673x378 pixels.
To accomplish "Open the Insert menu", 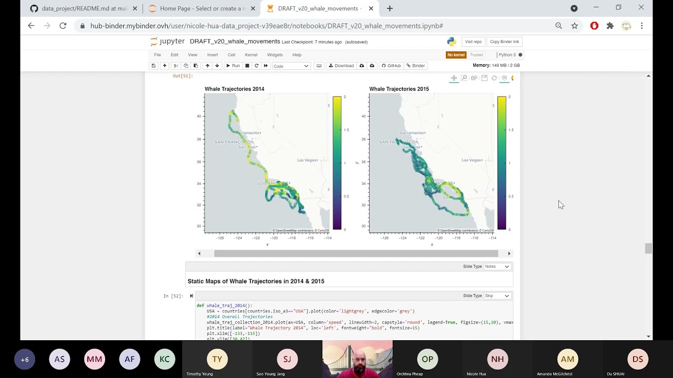I will coord(212,55).
